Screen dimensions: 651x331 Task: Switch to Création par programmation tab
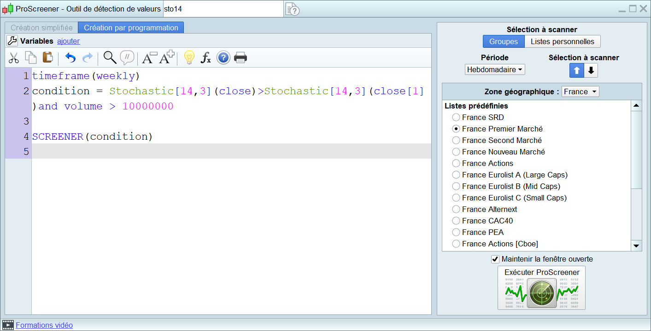pos(131,28)
